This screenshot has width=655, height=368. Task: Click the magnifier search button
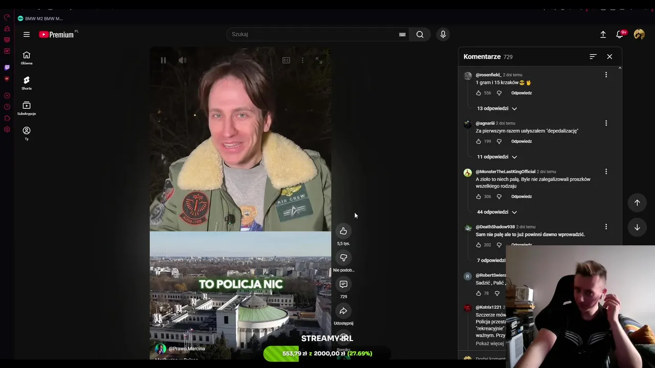click(420, 34)
